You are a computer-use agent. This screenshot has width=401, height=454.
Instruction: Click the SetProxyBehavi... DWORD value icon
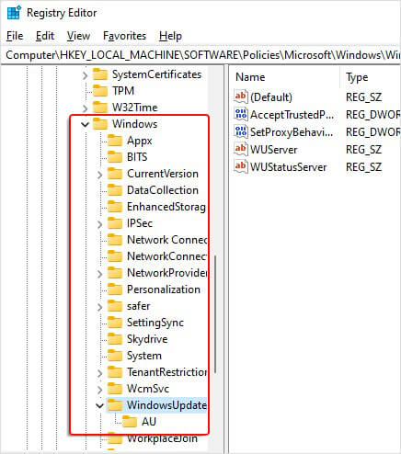click(241, 131)
